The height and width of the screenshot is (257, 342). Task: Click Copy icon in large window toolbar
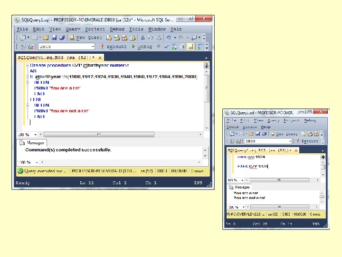151,38
